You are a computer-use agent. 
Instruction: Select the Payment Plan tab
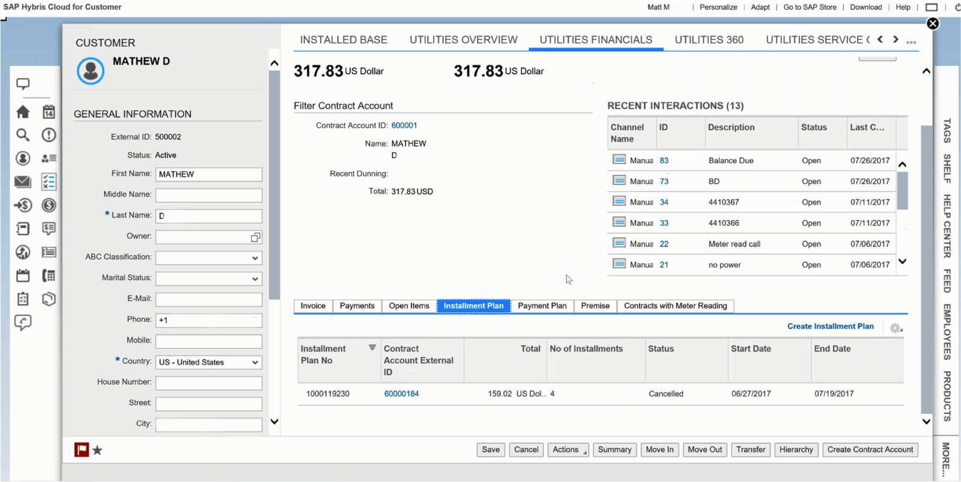tap(542, 306)
